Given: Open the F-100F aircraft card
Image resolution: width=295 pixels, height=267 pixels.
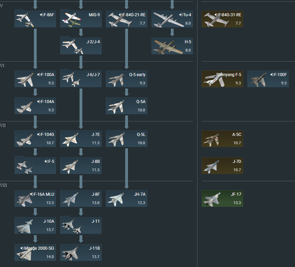Looking at the screenshot, I should point(268,79).
